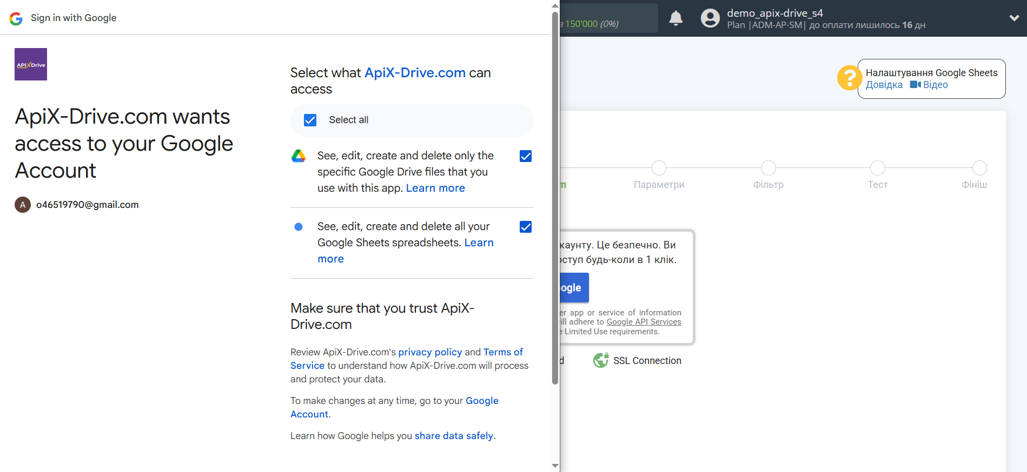Click the blue dot icon for Google Sheets permission
Viewport: 1027px width, 472px height.
(x=299, y=227)
